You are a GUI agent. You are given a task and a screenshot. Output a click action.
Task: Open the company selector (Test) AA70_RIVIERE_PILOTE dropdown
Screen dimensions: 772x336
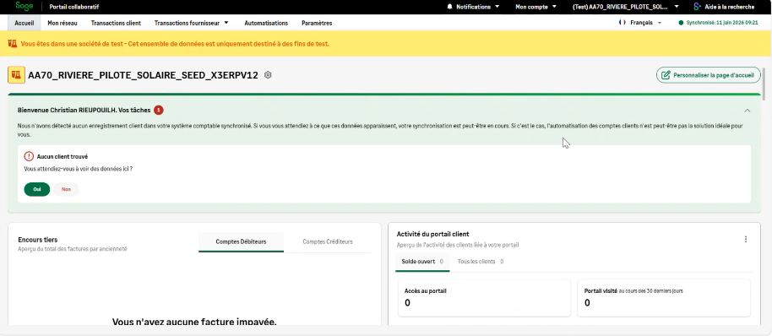(625, 7)
